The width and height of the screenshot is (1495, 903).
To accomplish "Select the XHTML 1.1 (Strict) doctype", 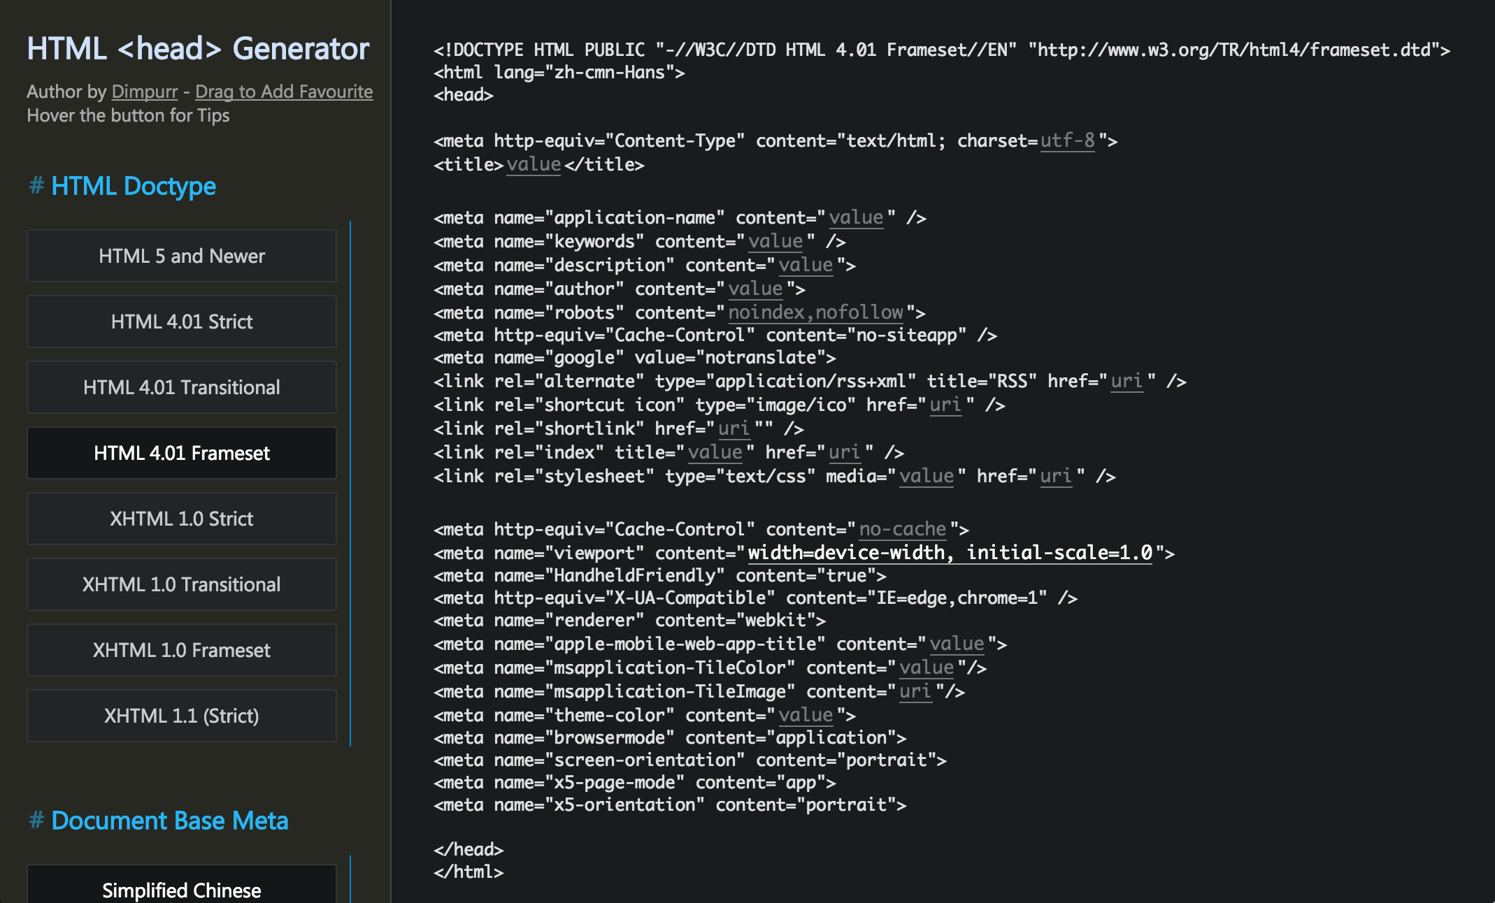I will pos(182,716).
